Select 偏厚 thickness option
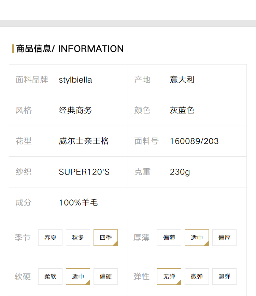This screenshot has width=256, height=296. 224,238
